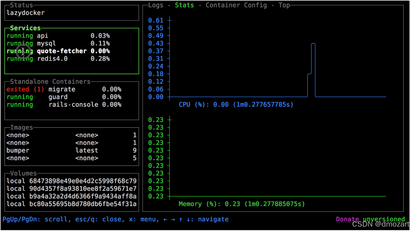Focus the Services panel title
Image resolution: width=411 pixels, height=231 pixels.
tap(25, 28)
